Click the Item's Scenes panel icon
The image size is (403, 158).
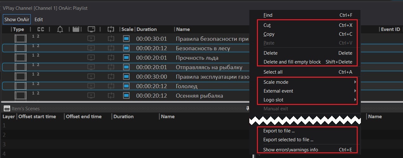[x=6, y=108]
